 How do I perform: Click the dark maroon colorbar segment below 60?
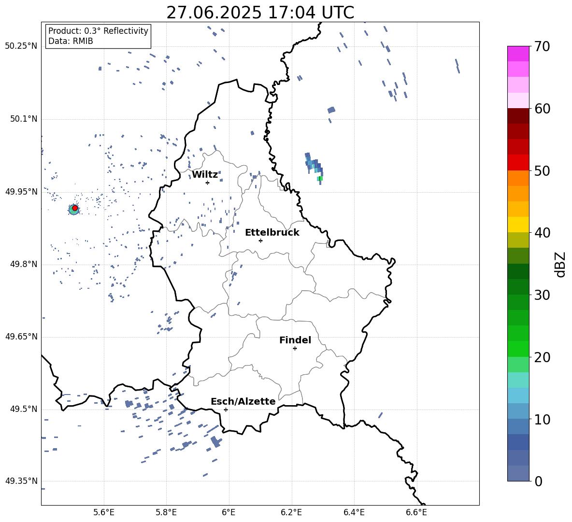click(518, 116)
